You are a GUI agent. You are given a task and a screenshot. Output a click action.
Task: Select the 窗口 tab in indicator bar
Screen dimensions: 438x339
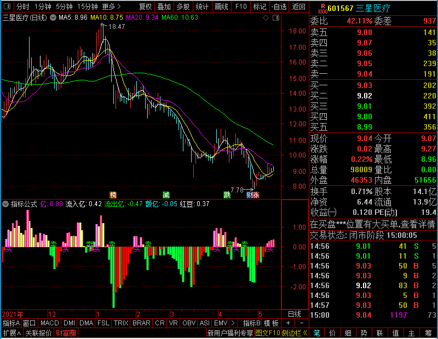point(30,323)
